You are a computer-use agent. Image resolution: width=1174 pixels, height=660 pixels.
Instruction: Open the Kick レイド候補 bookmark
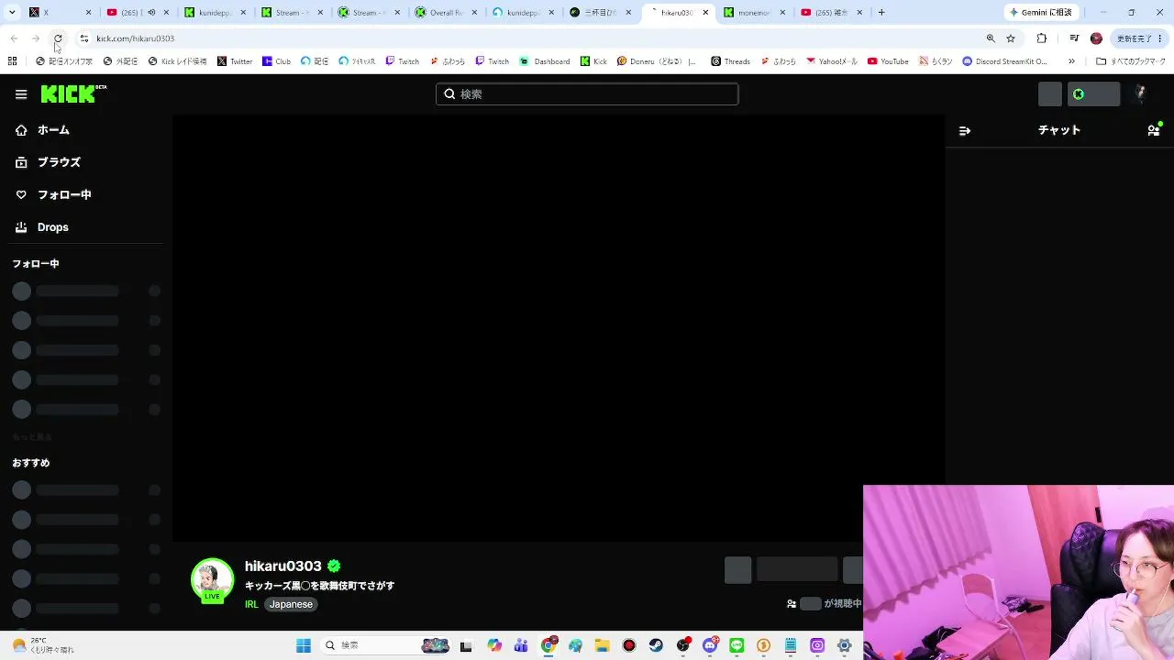pos(178,61)
